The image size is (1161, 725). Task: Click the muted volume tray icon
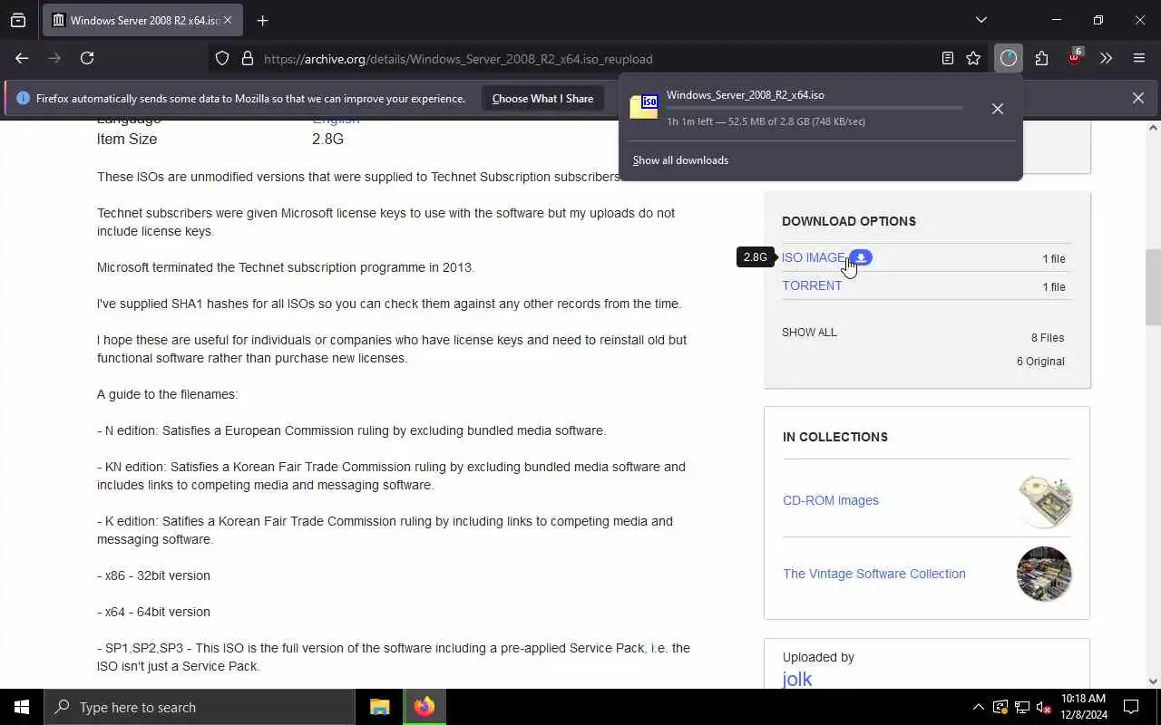pos(1043,707)
